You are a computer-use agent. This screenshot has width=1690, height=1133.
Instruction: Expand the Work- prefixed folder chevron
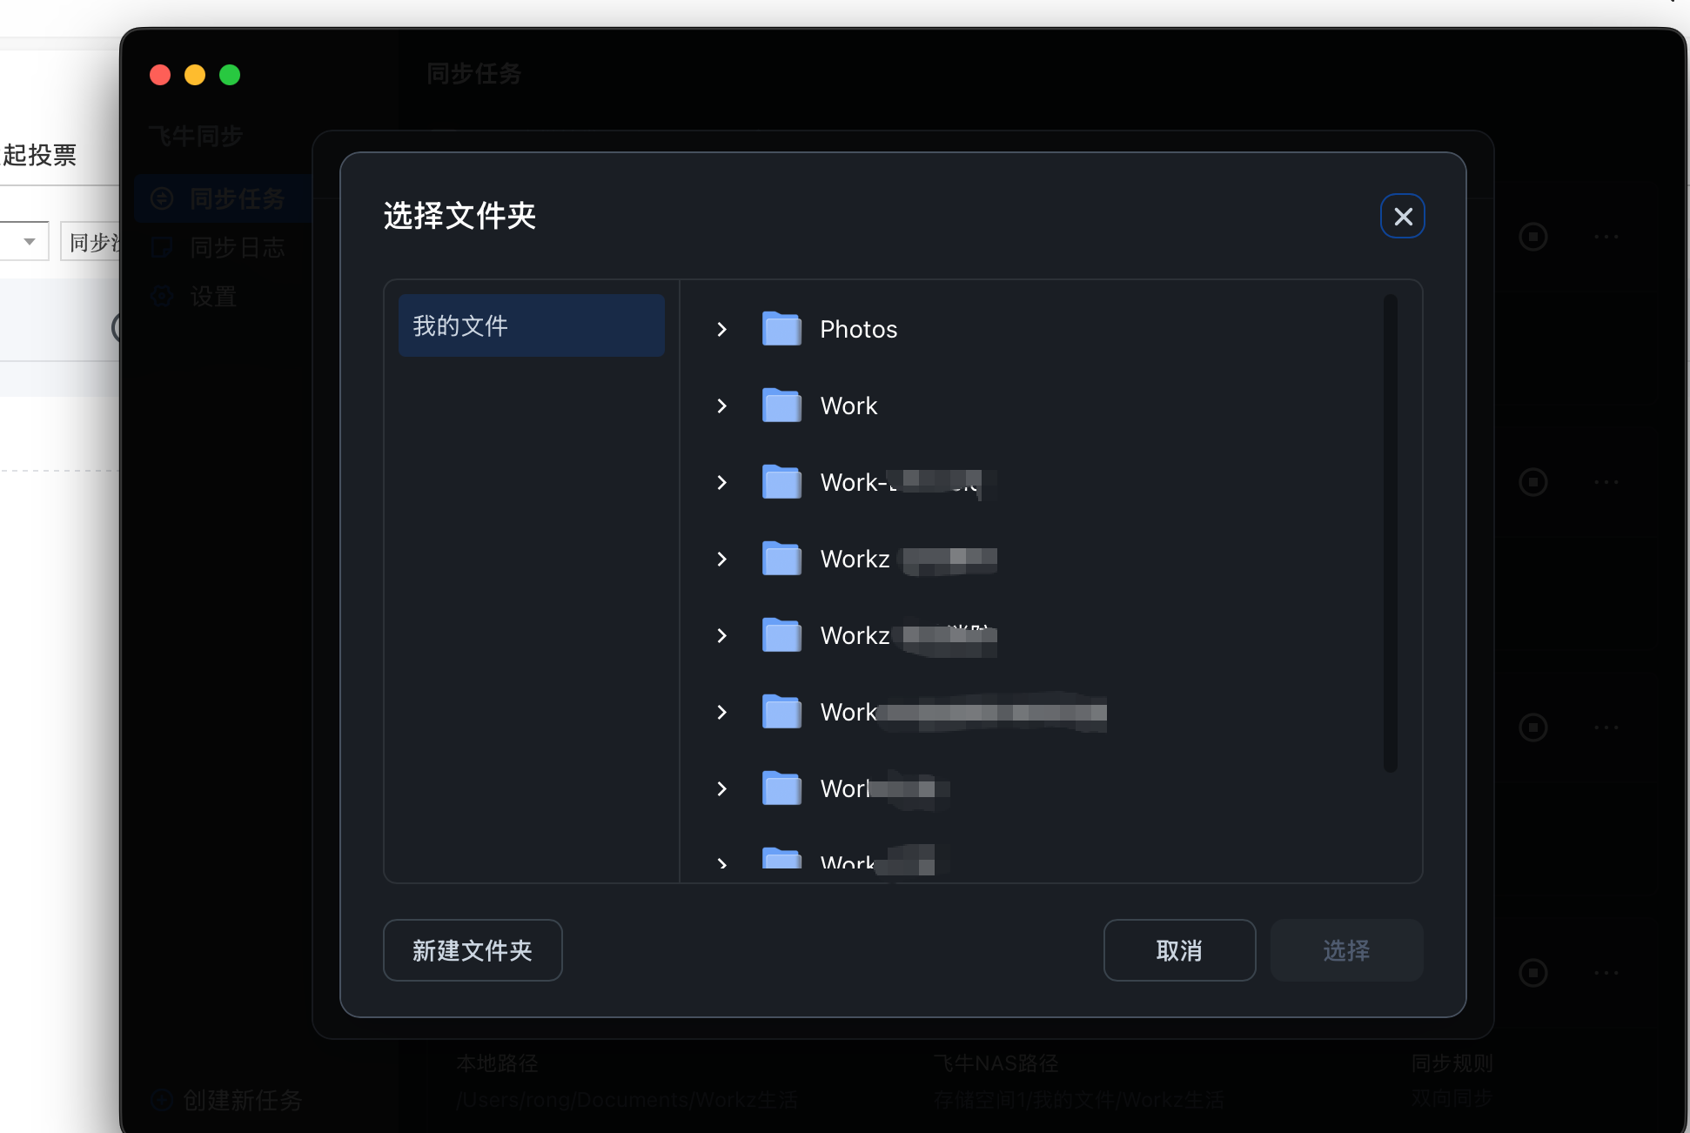721,482
